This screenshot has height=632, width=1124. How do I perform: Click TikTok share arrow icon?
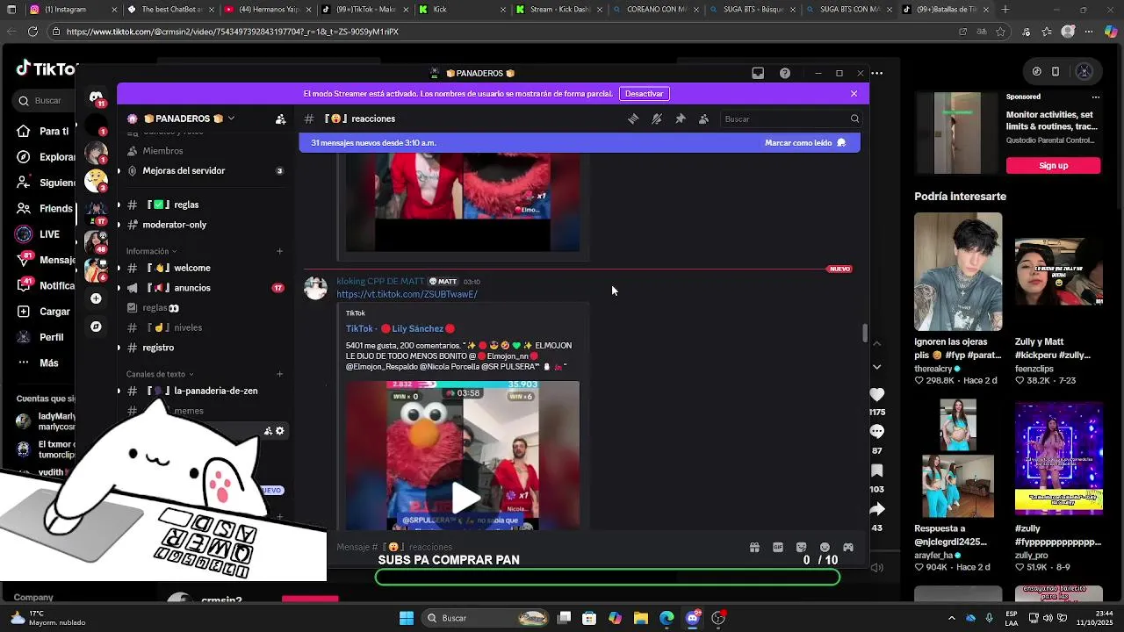click(x=876, y=509)
